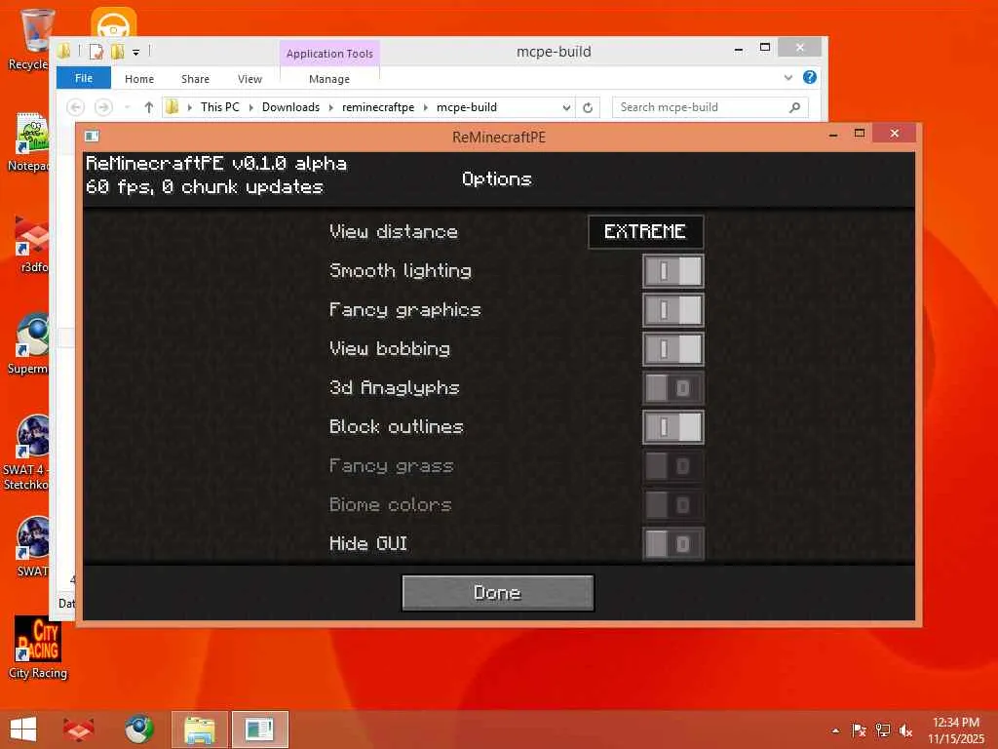Switch to File Explorer taskbar button
The width and height of the screenshot is (998, 749).
coord(199,729)
